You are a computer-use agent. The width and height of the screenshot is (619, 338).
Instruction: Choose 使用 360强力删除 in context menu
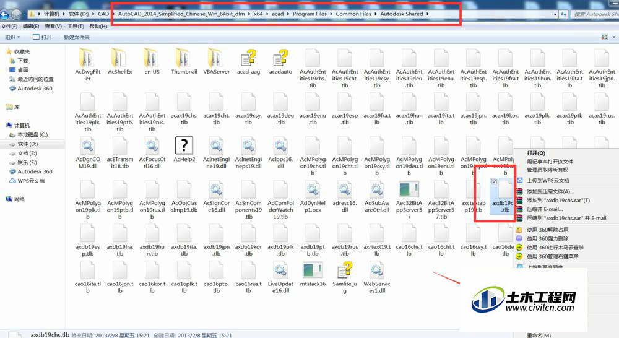tap(548, 238)
